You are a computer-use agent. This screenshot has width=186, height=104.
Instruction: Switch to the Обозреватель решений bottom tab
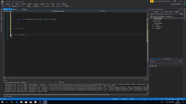click(156, 59)
